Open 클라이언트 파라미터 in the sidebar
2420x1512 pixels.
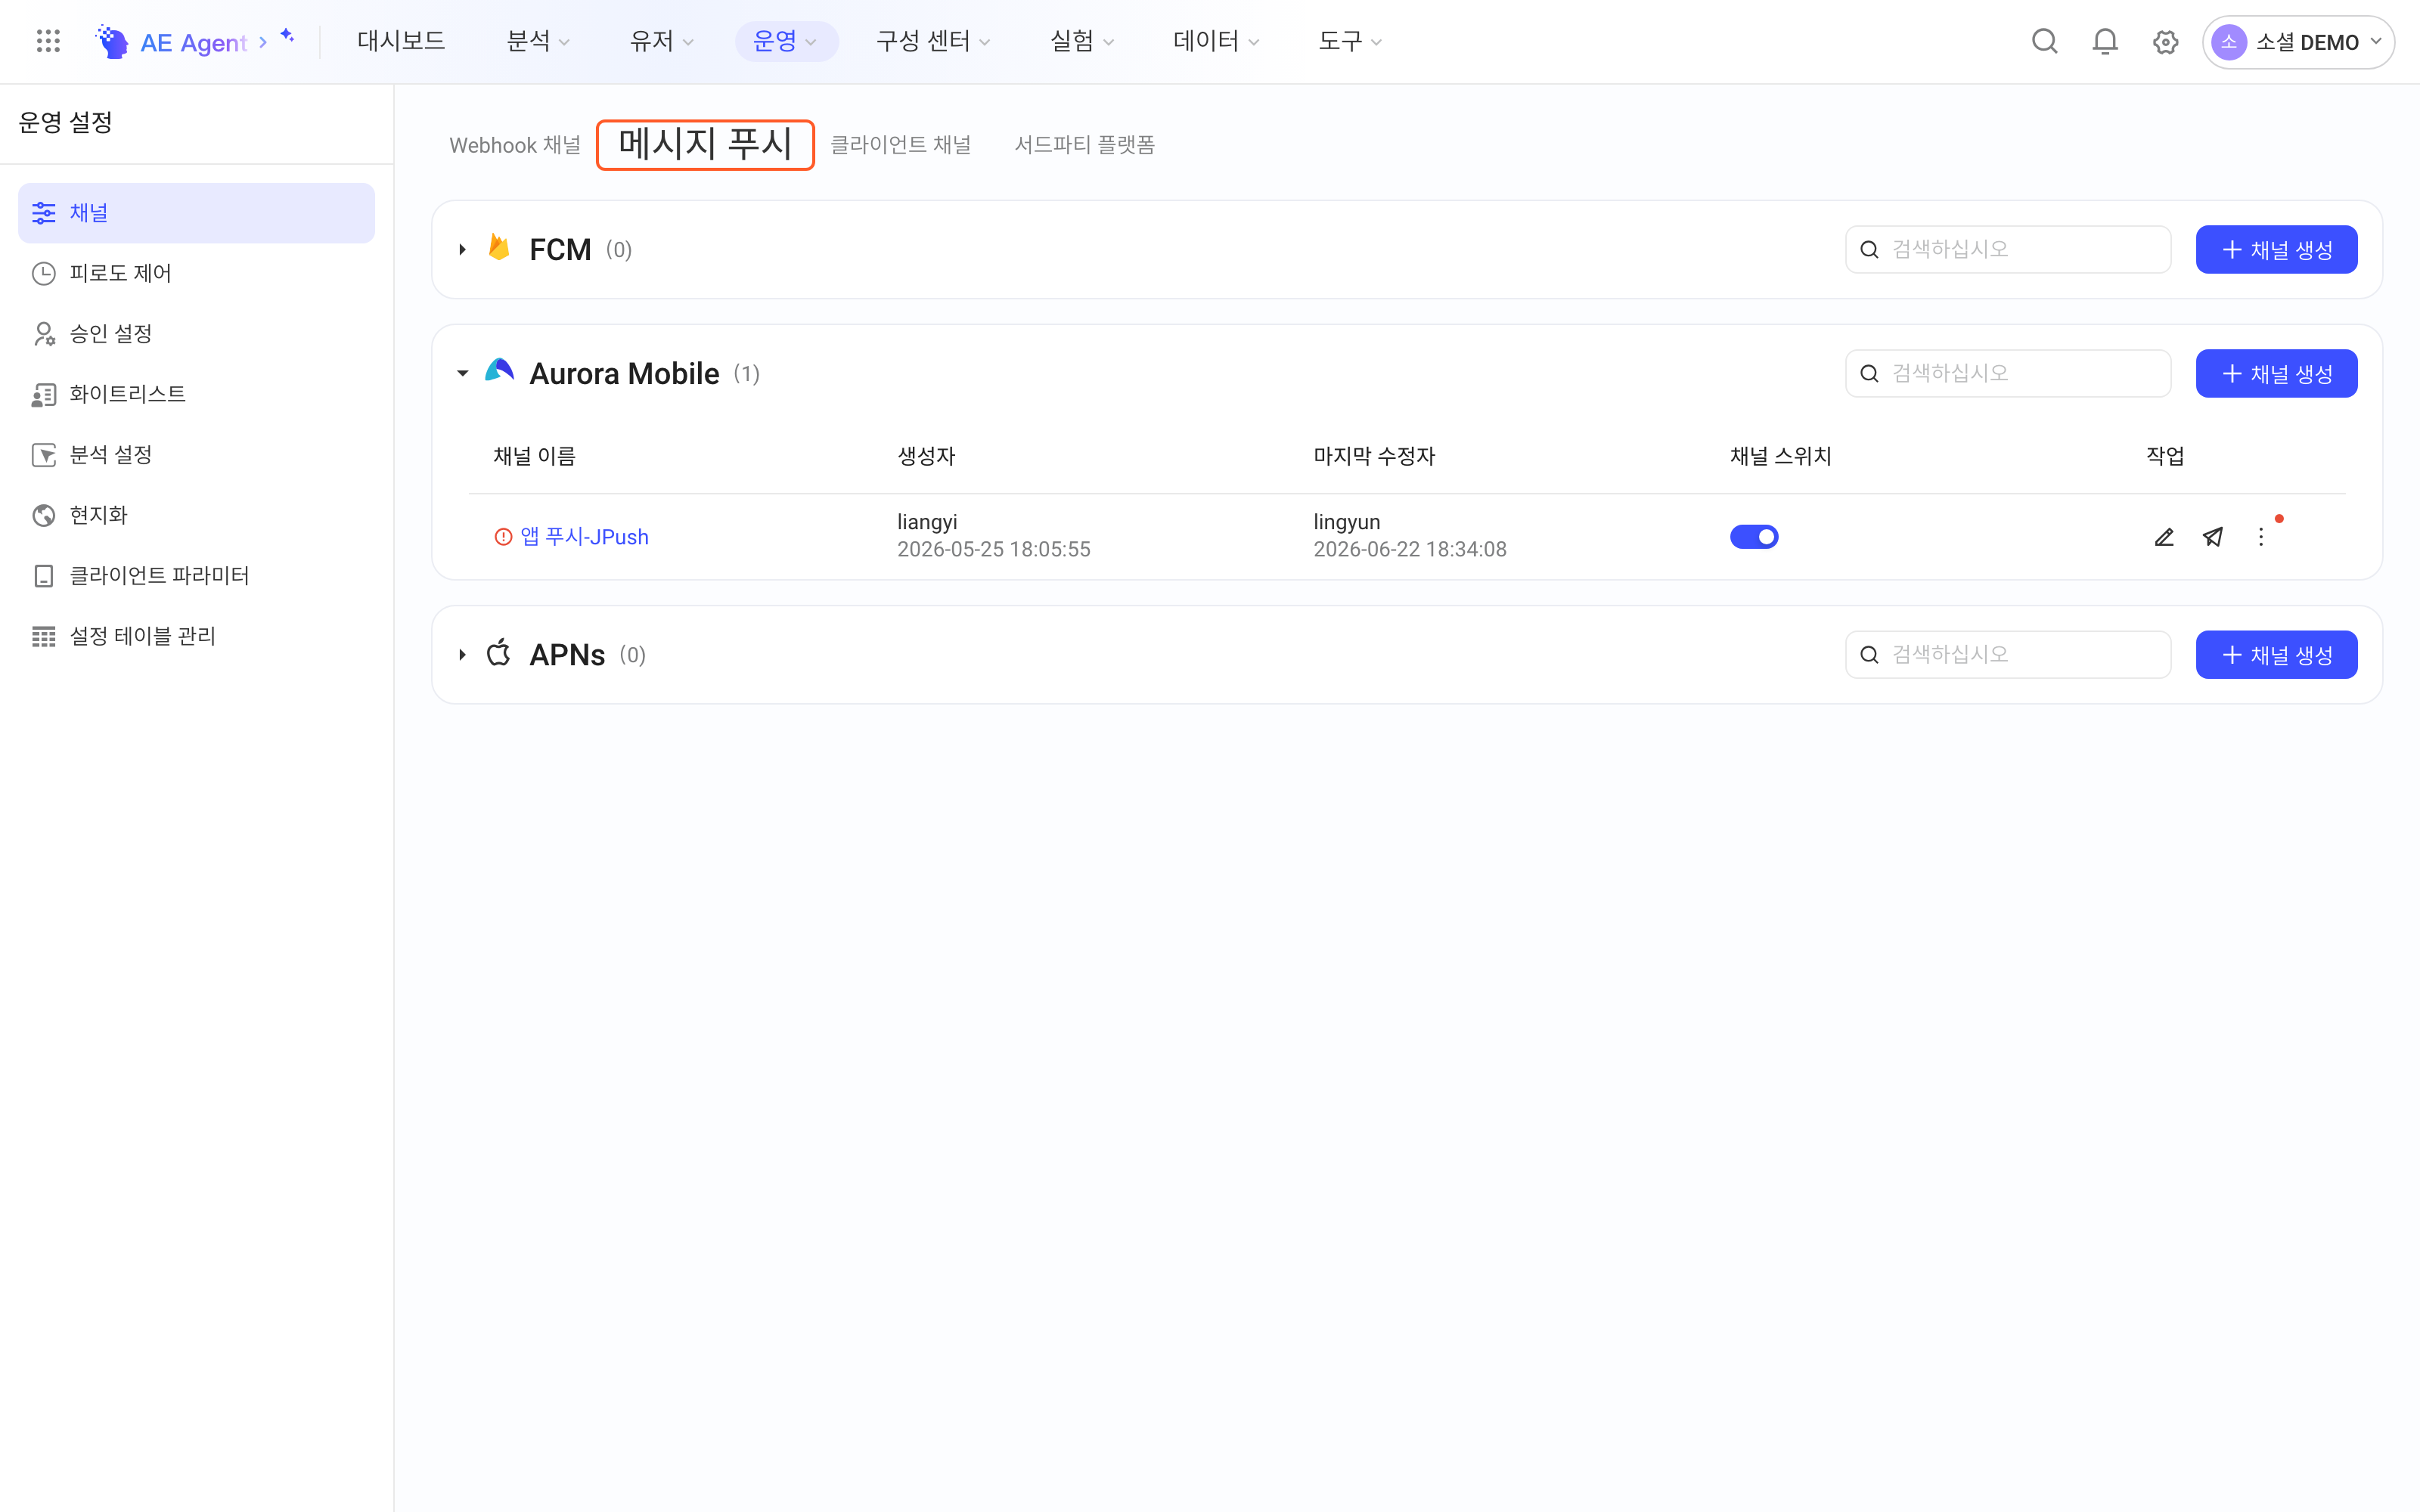[196, 576]
